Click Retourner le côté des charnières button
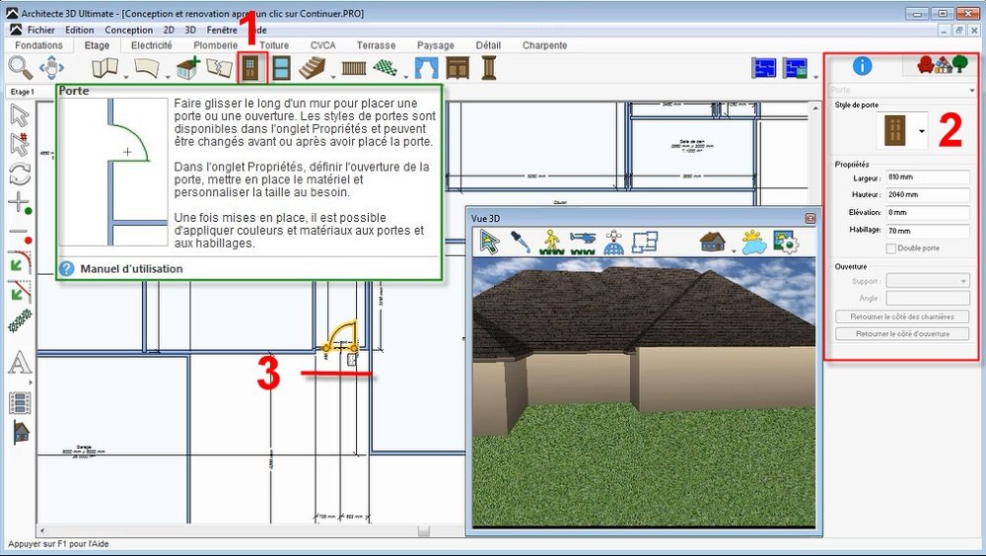The height and width of the screenshot is (556, 986). click(902, 316)
